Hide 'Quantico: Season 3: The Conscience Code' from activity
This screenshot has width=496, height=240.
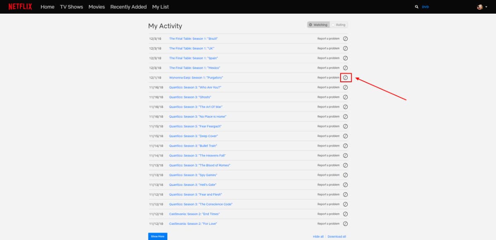point(346,204)
